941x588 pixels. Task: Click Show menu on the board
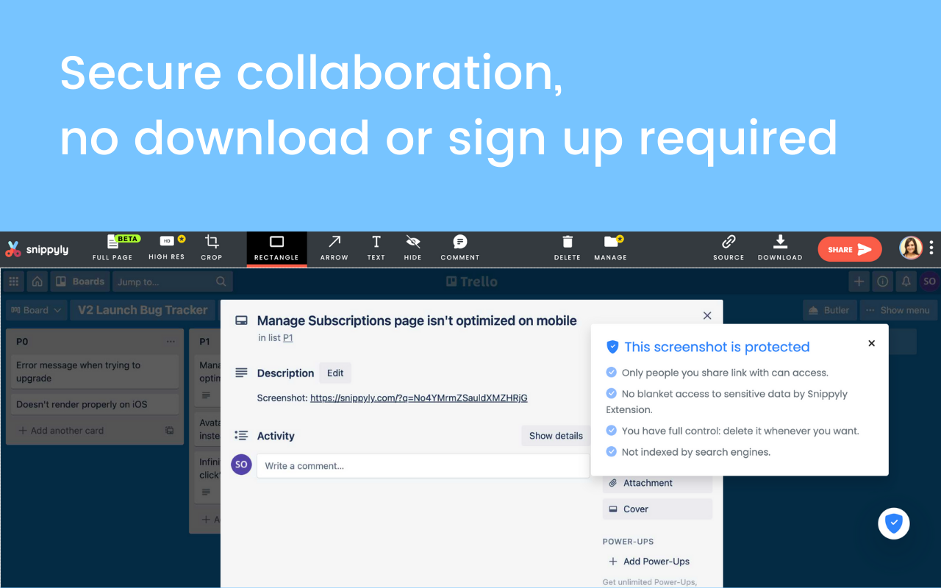898,310
